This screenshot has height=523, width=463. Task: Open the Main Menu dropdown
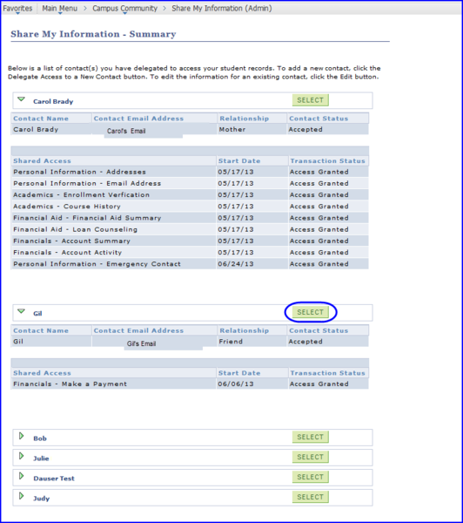(60, 9)
